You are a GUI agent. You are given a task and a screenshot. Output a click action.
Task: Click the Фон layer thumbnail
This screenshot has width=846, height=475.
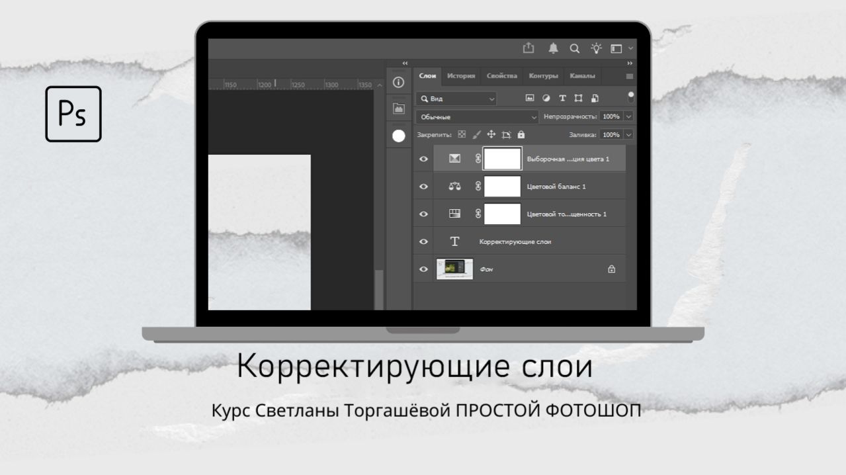[x=455, y=269]
